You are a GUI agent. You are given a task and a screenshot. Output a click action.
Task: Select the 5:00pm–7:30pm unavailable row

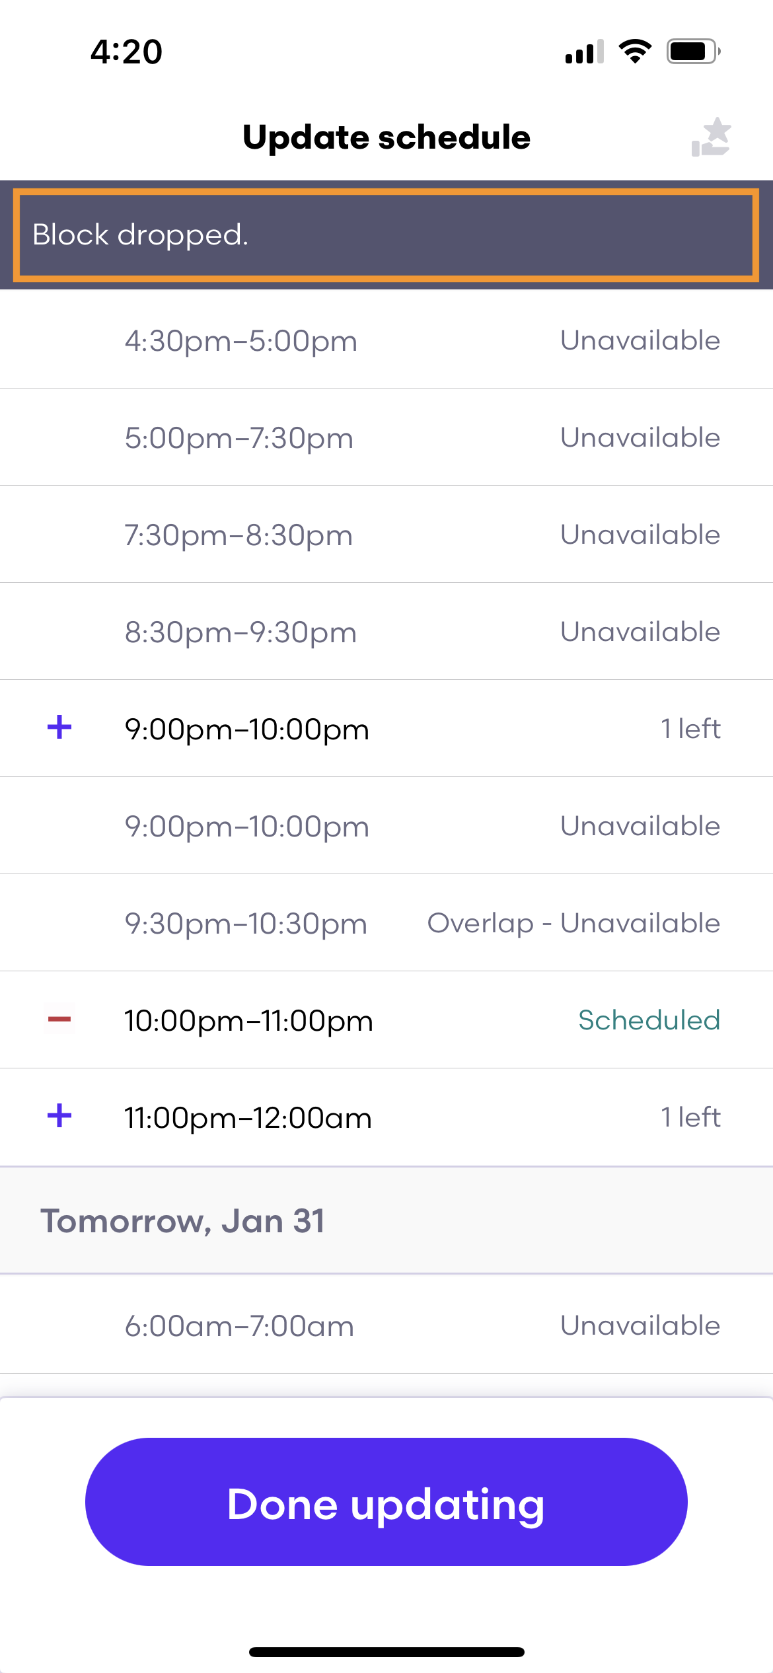[386, 437]
